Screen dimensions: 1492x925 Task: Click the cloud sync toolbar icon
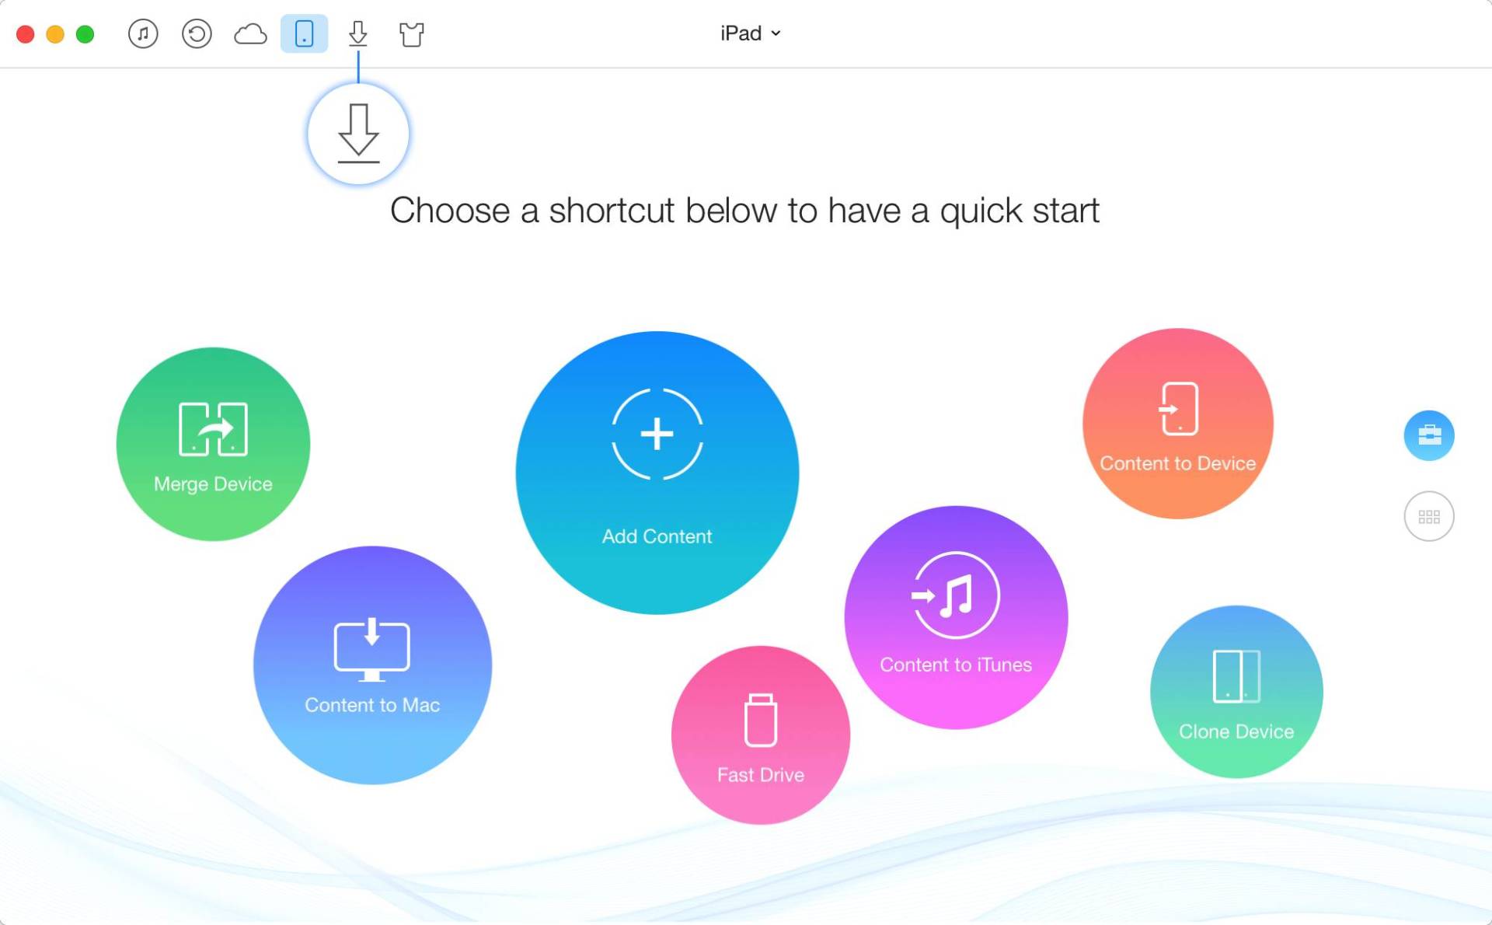click(x=249, y=32)
